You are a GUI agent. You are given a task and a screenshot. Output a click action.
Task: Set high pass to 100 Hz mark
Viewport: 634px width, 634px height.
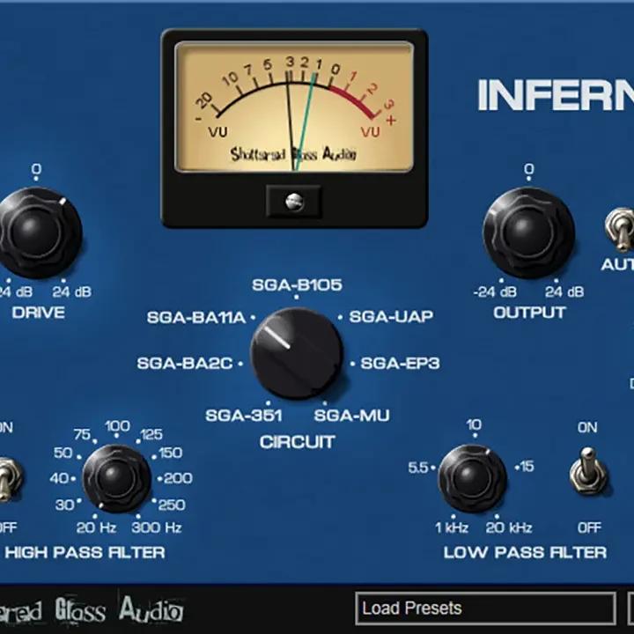point(117,426)
